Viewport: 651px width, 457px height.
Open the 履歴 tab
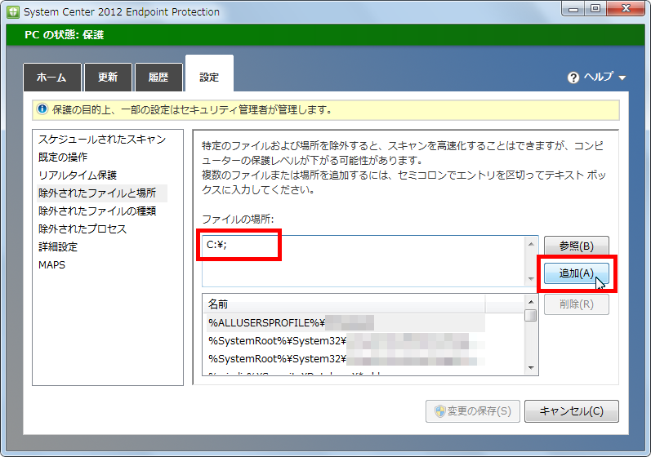158,78
